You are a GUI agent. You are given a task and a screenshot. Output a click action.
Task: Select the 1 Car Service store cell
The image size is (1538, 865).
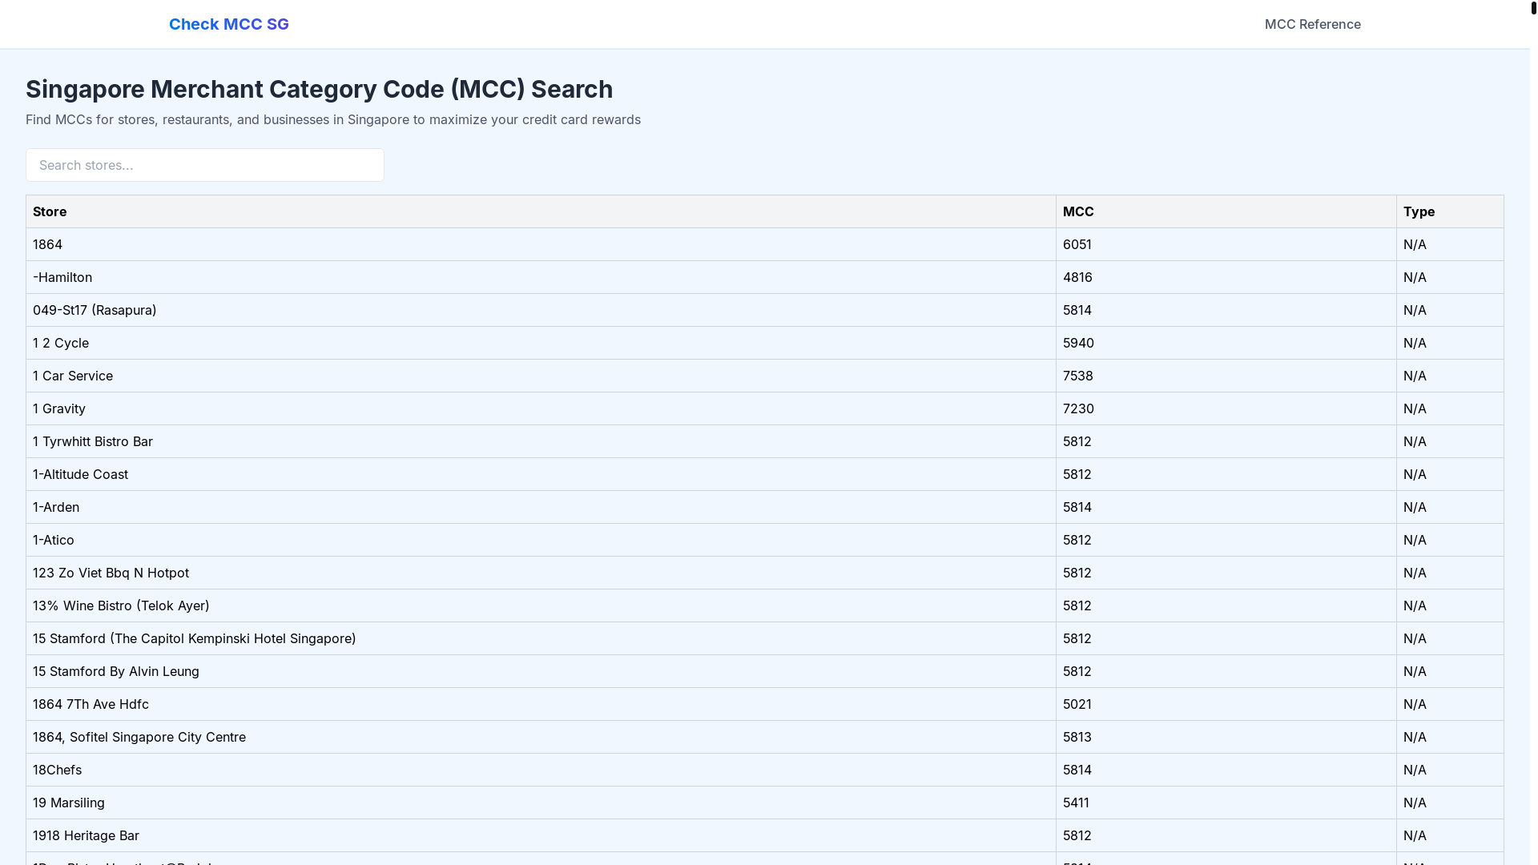pyautogui.click(x=541, y=376)
